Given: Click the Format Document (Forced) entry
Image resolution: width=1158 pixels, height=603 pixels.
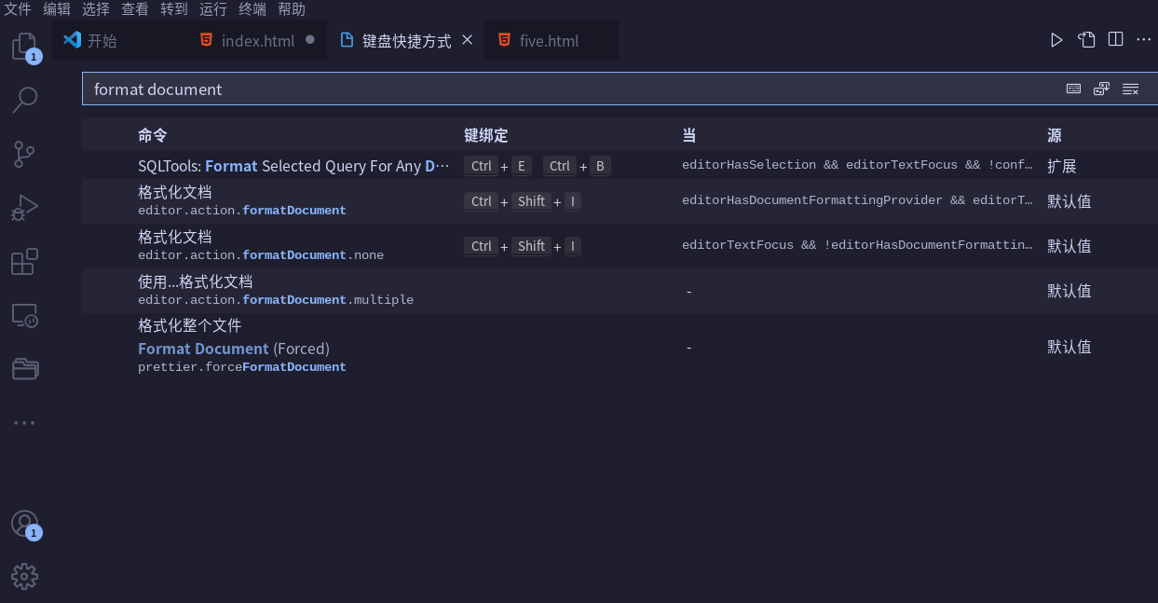Looking at the screenshot, I should [x=203, y=348].
